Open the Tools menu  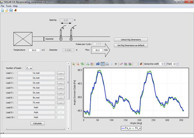[9, 6]
